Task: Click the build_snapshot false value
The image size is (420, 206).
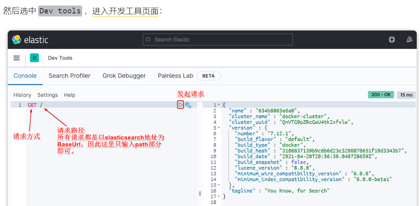Action: pos(298,162)
